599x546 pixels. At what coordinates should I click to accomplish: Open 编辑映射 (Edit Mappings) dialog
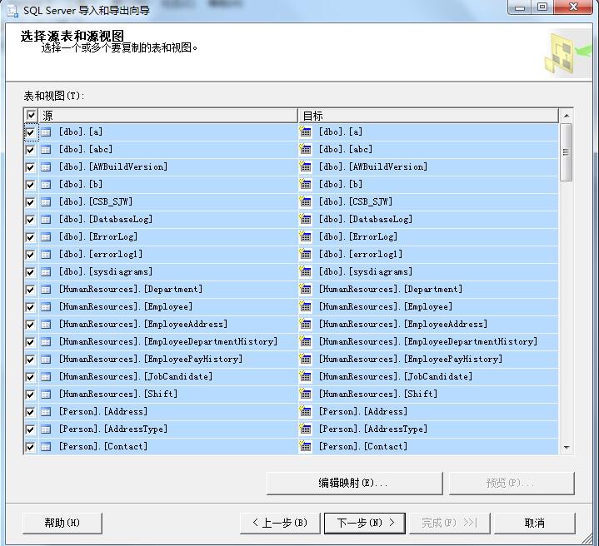point(353,483)
